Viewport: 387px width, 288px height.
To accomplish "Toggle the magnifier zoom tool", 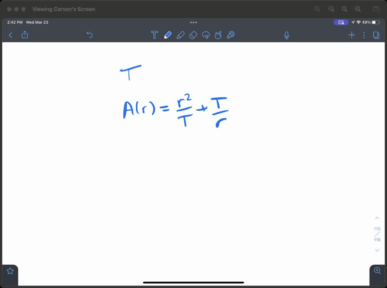I will pyautogui.click(x=377, y=271).
